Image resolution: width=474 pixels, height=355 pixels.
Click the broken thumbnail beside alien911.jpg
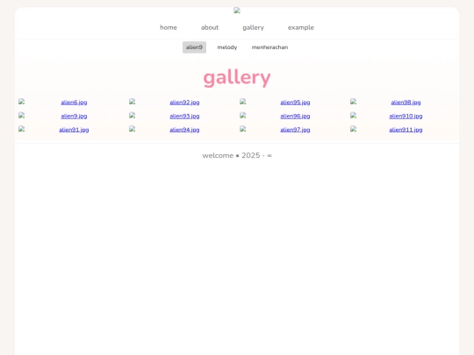354,129
